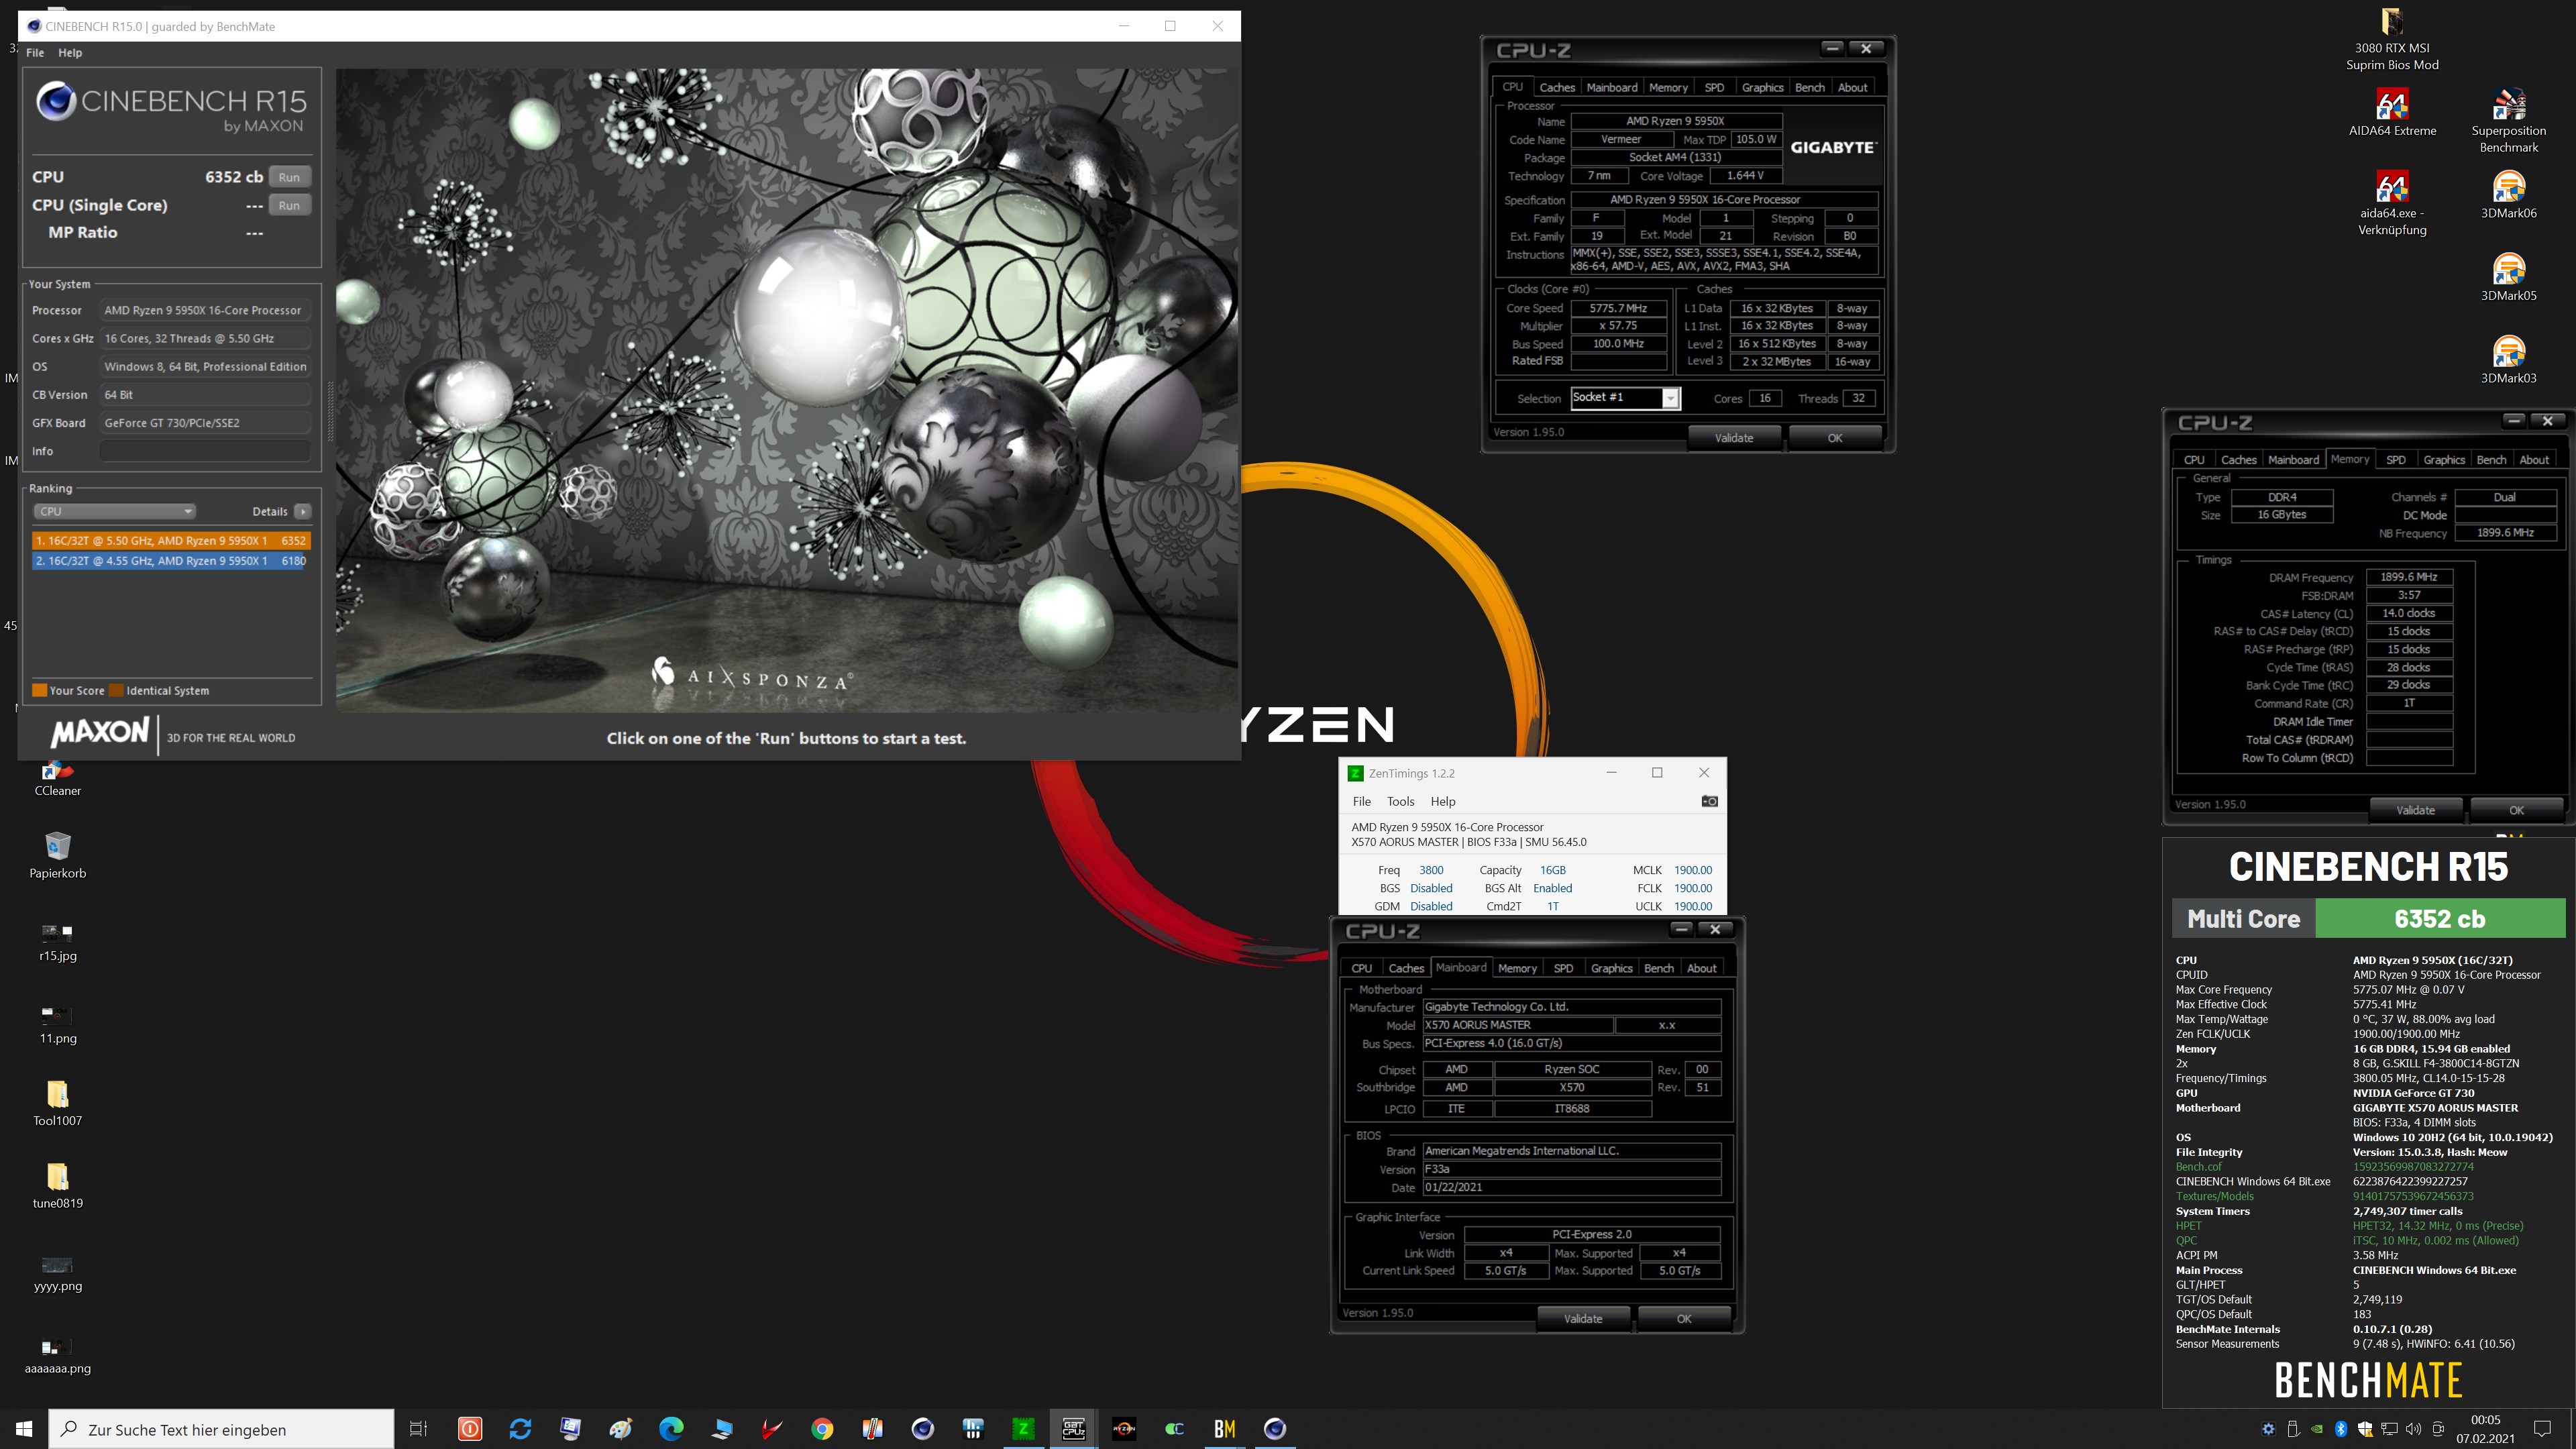Minimize the top CPU-Z window
This screenshot has width=2576, height=1449.
1831,48
